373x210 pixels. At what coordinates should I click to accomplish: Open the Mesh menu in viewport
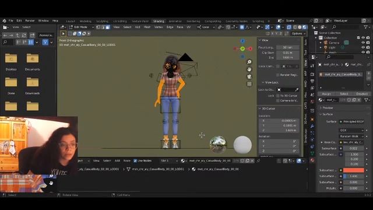(x=147, y=27)
